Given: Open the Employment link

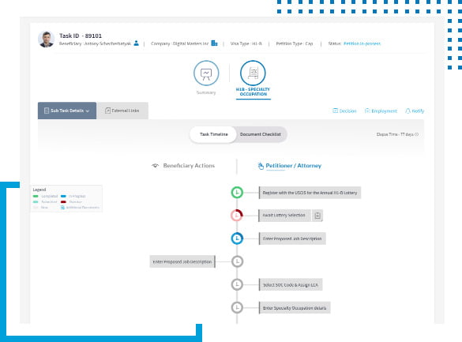Looking at the screenshot, I should tap(381, 111).
